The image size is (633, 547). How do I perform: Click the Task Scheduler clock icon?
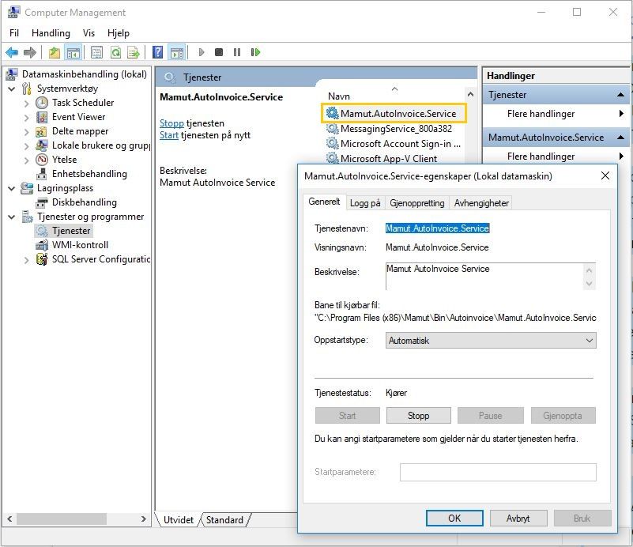pos(42,103)
